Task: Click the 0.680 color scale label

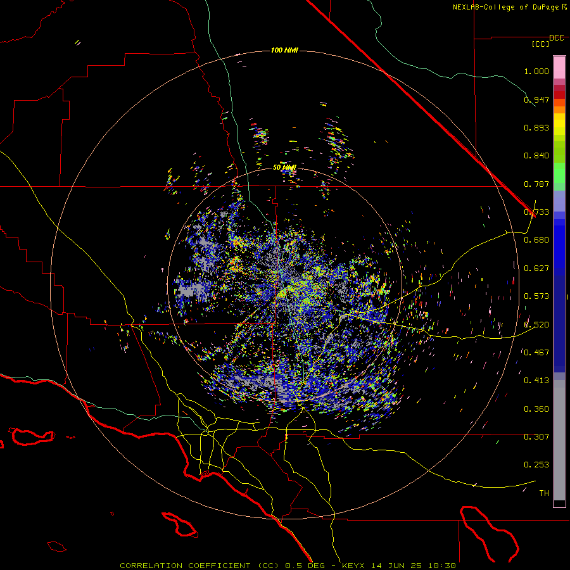Action: [536, 240]
